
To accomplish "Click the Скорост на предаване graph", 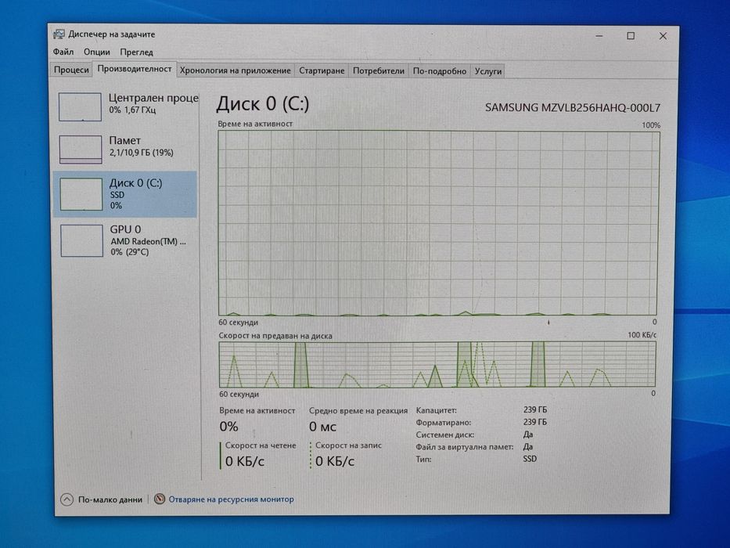I will coord(437,364).
